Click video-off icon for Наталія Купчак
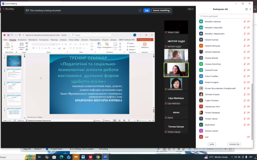The height and width of the screenshot is (160, 257). [x=248, y=40]
